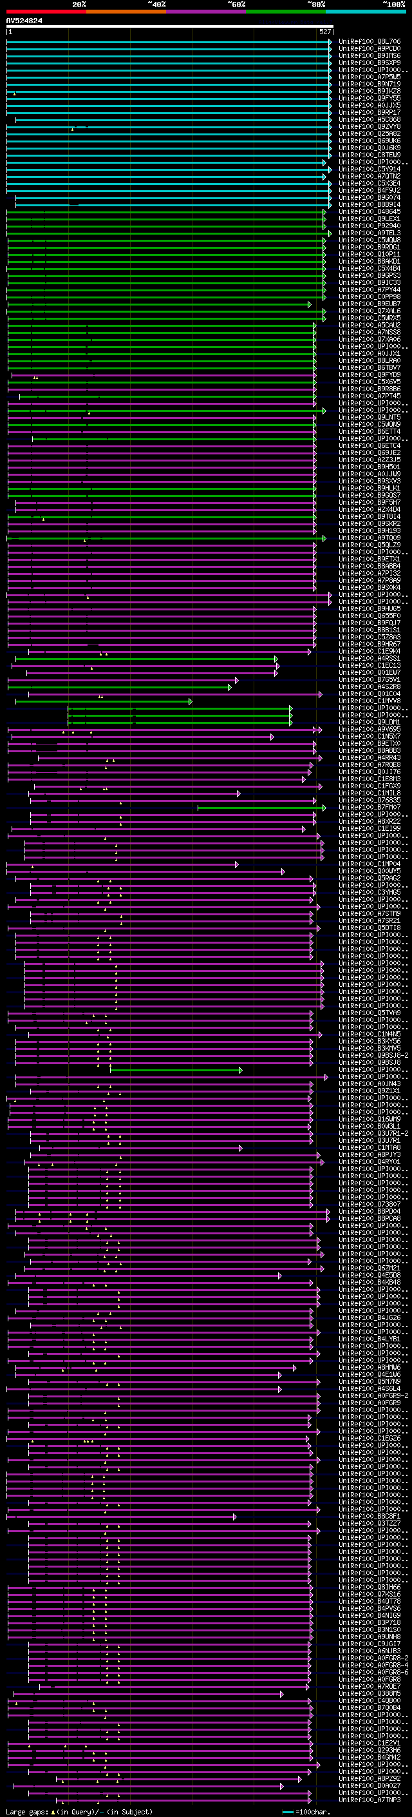The image size is (412, 1817).
Task: Select the UniRef100_C5Y914 label
Action: point(370,170)
